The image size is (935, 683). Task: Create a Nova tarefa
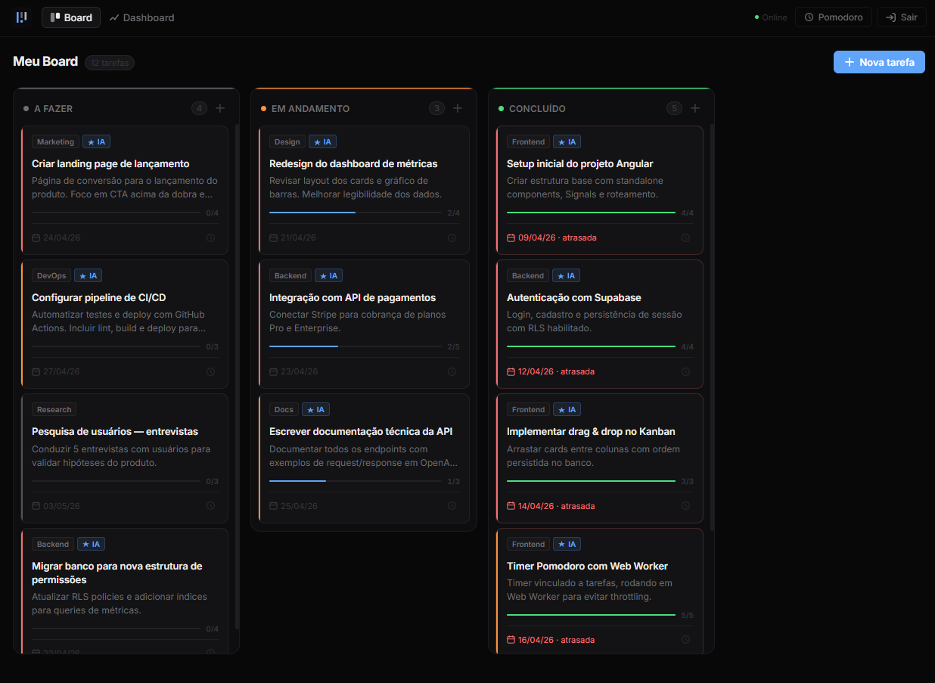(x=879, y=62)
